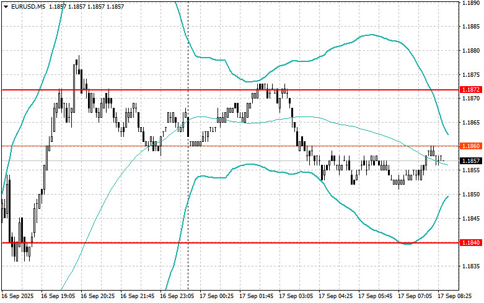Click the 1.1870 price scale value
Viewport: 484px width, 303px height.
coord(471,99)
